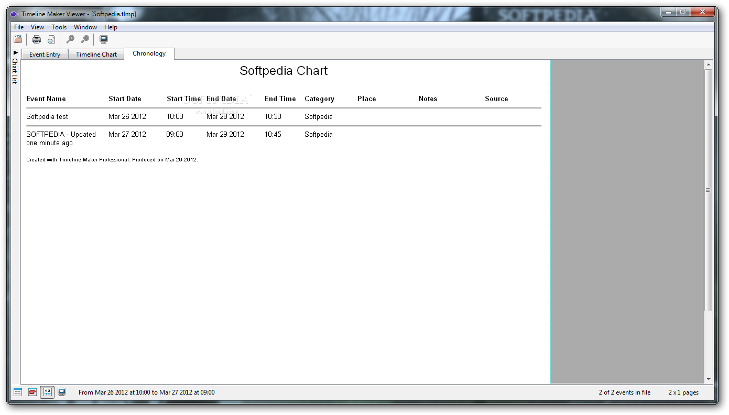Screen dimensions: 729x415
Task: Click the 'Softpedia test' event name
Action: pyautogui.click(x=47, y=117)
